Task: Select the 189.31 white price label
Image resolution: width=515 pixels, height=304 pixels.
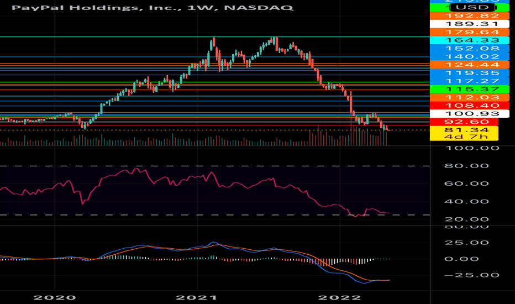Action: 469,24
